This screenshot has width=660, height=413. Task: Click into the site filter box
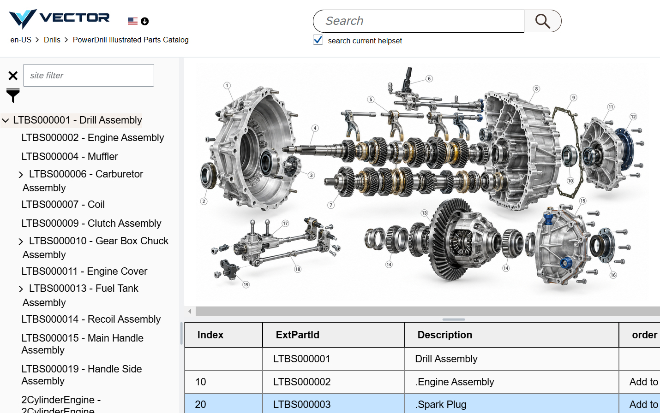tap(89, 75)
